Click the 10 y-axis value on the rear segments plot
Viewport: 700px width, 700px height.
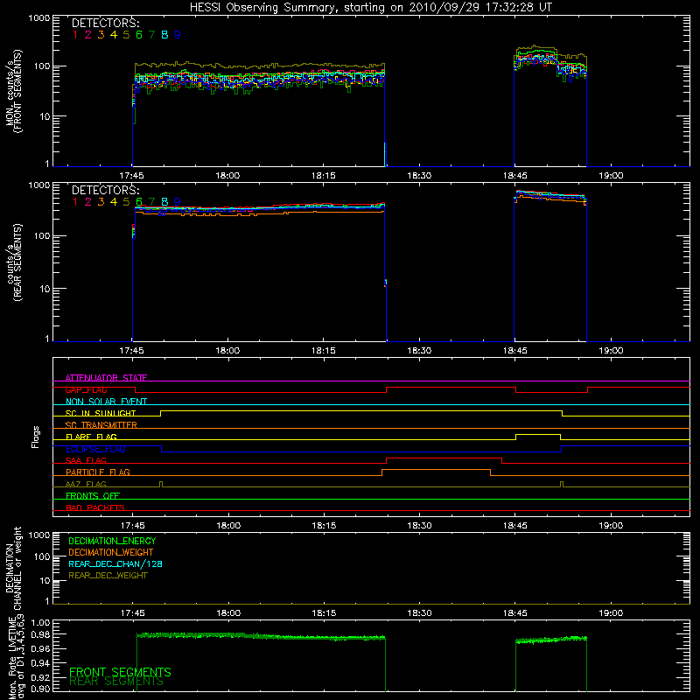(x=45, y=289)
